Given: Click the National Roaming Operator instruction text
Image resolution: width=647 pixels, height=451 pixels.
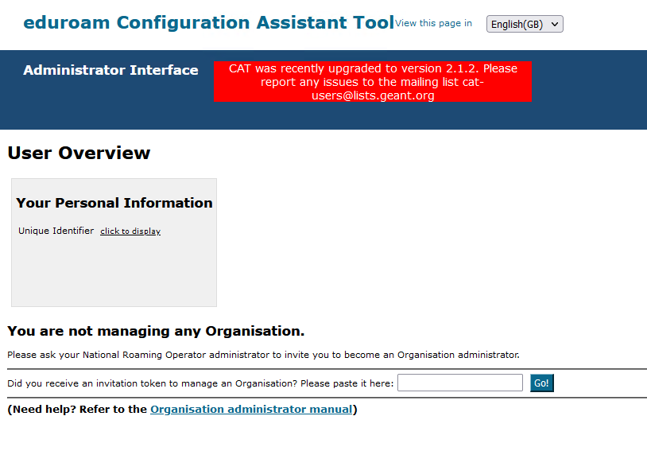Looking at the screenshot, I should tap(263, 355).
